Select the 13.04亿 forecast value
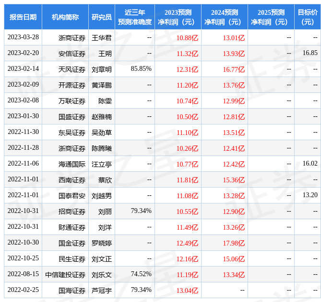Image resolution: width=321 pixels, height=302 pixels. point(187,291)
